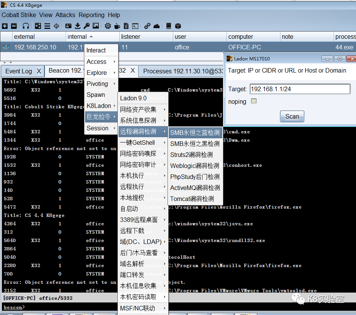
Task: Switch to session table view icon
Action: pos(47,26)
